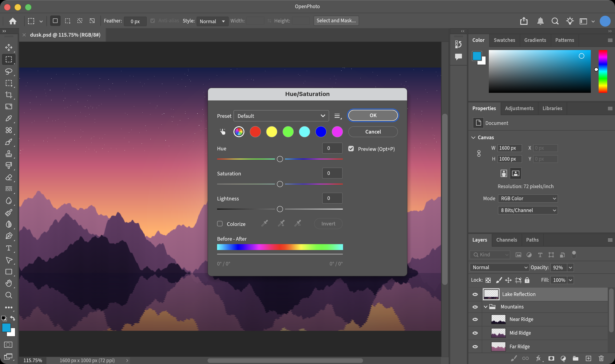Click the Home icon in the options bar
This screenshot has height=364, width=615.
13,21
